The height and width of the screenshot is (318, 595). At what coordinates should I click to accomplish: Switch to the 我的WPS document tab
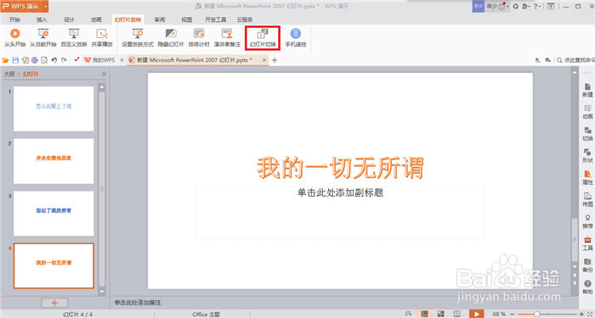tap(99, 60)
